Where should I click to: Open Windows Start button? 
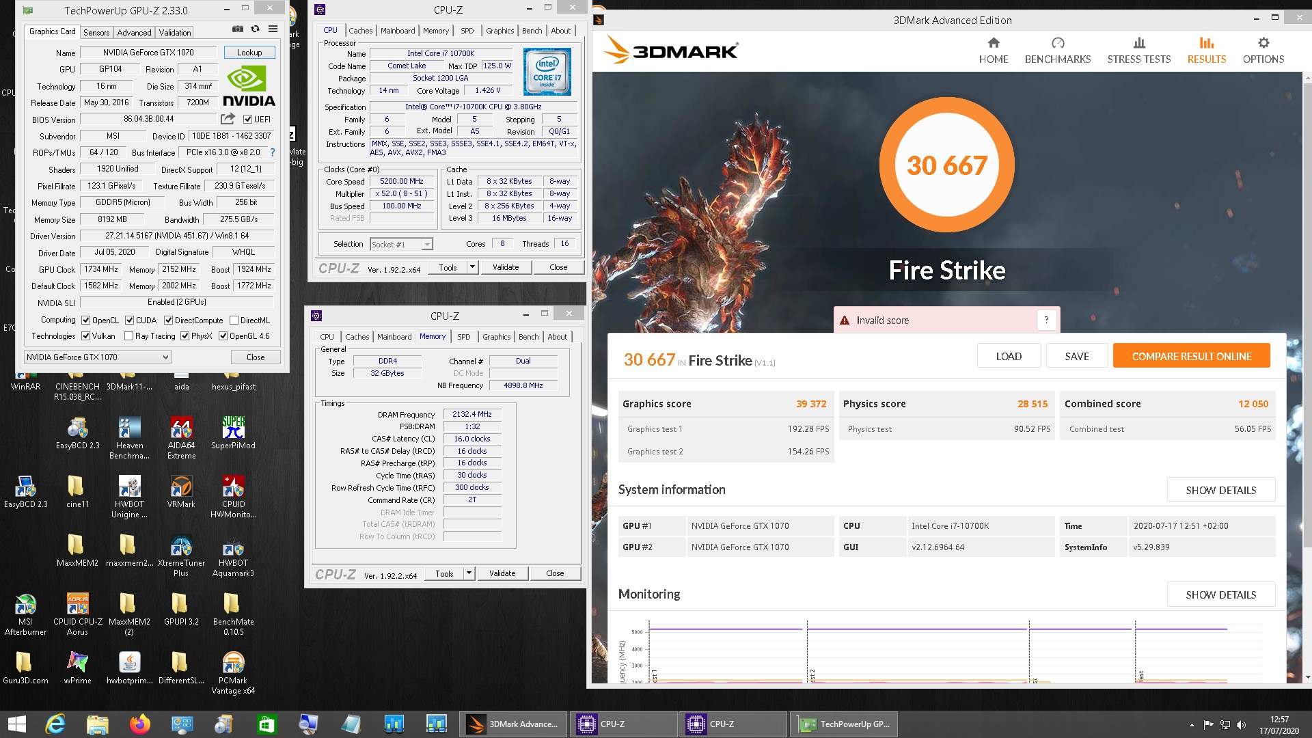point(16,724)
